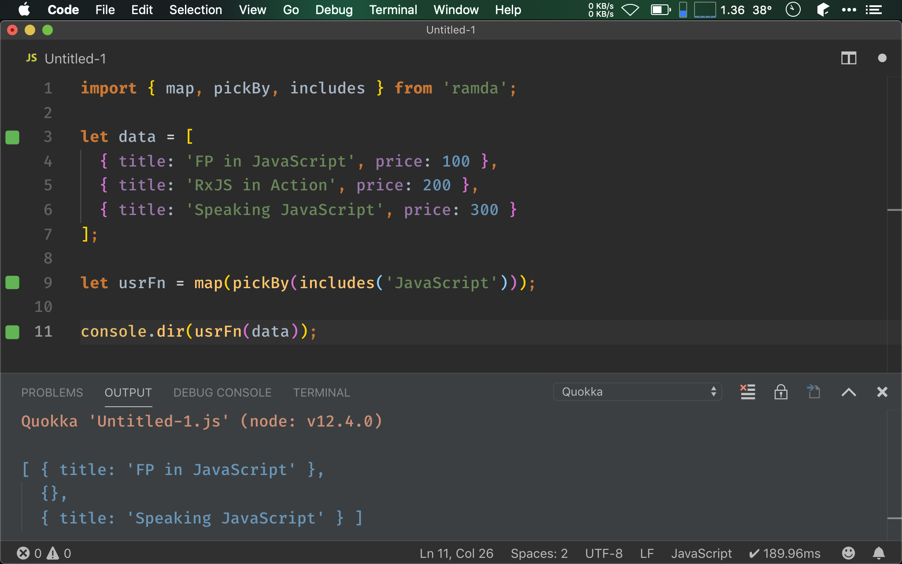This screenshot has height=564, width=902.
Task: Open the Go menu
Action: 291,10
